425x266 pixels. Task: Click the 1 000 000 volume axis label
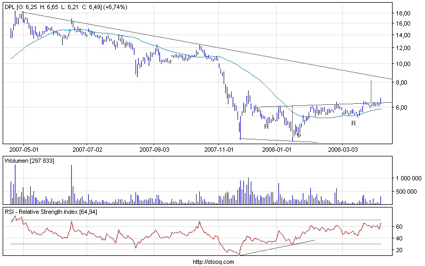tap(409, 178)
